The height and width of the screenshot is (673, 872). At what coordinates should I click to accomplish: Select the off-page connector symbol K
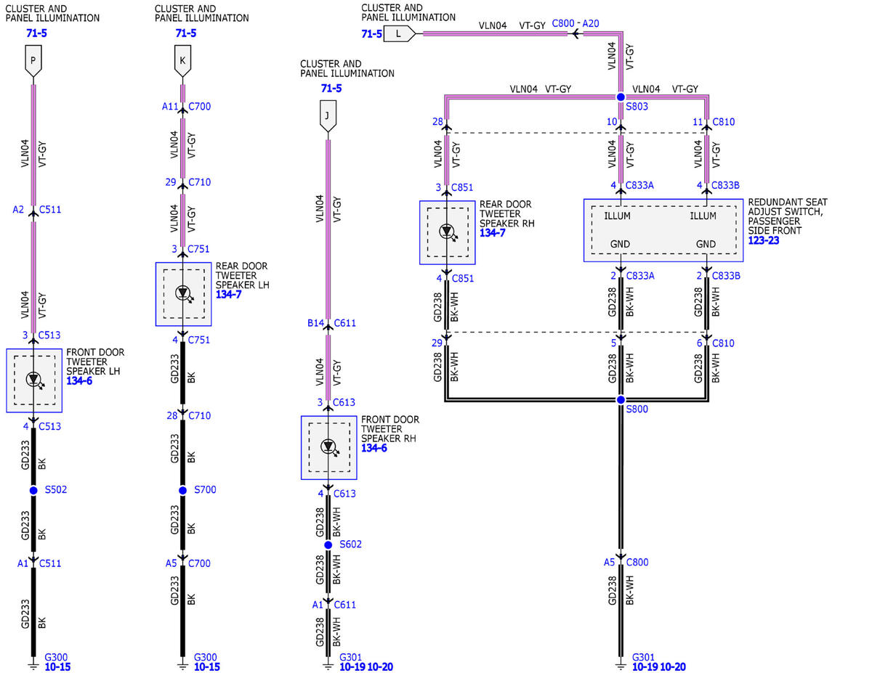[182, 62]
